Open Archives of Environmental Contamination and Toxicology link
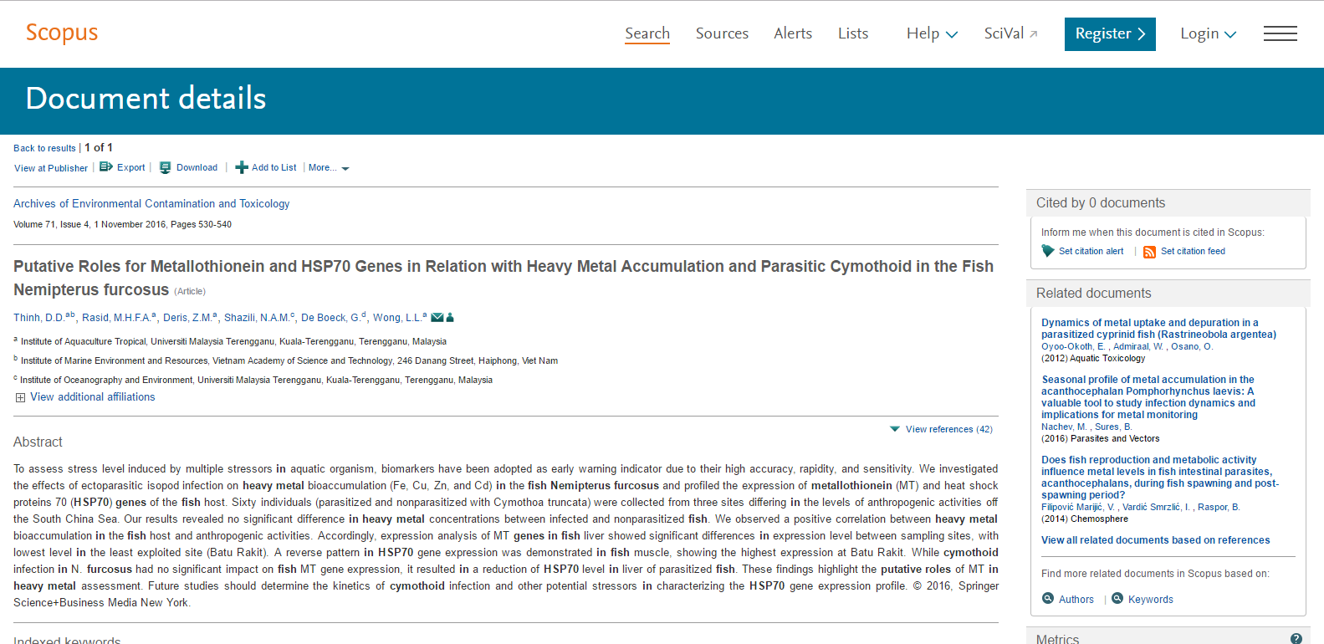 click(x=151, y=203)
